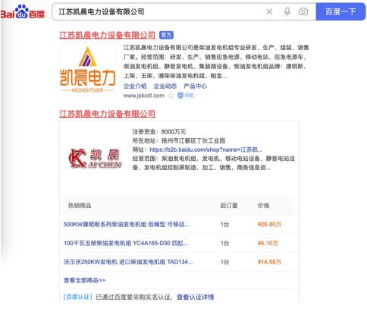Click the ¥14.58万 price

[269, 262]
